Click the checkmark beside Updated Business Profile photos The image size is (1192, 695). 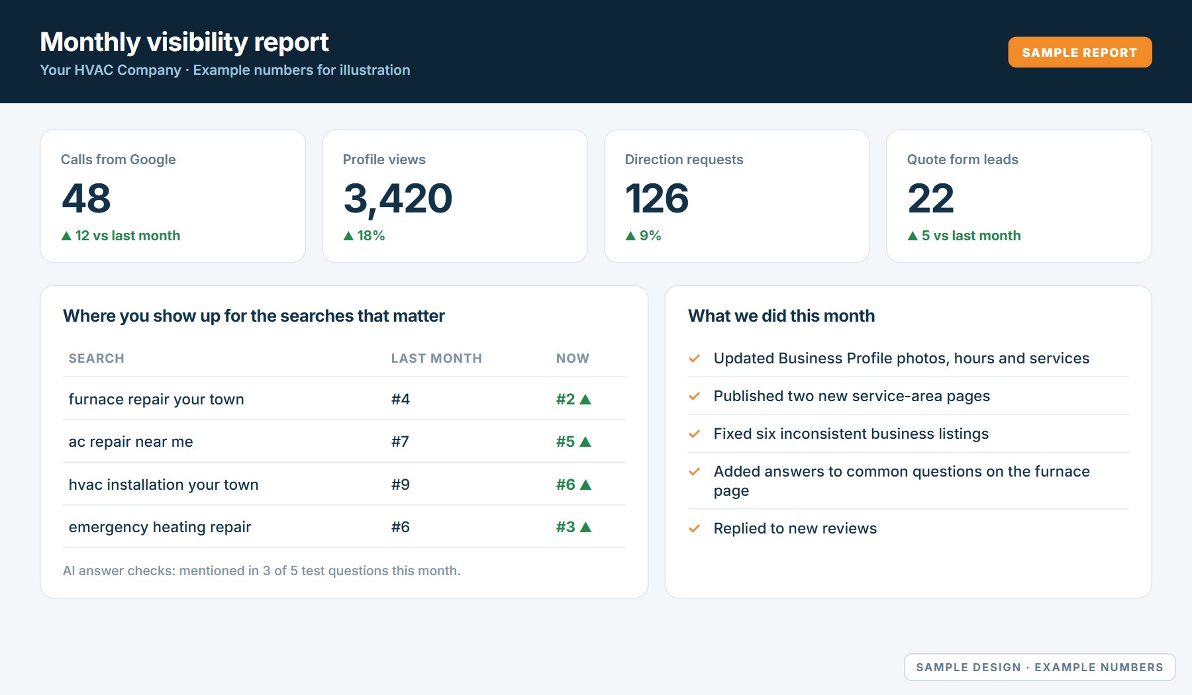click(x=695, y=358)
